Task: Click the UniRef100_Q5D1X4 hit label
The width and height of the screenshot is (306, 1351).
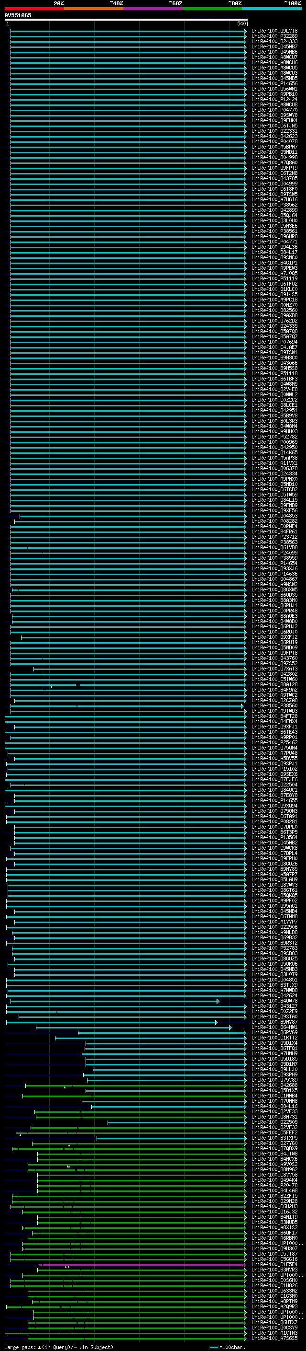Action: point(274,1043)
